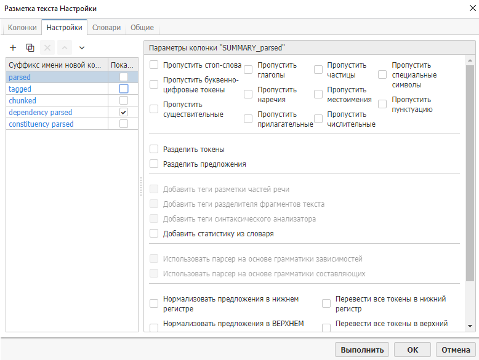Click the Отмена button
The width and height of the screenshot is (479, 360).
[456, 350]
